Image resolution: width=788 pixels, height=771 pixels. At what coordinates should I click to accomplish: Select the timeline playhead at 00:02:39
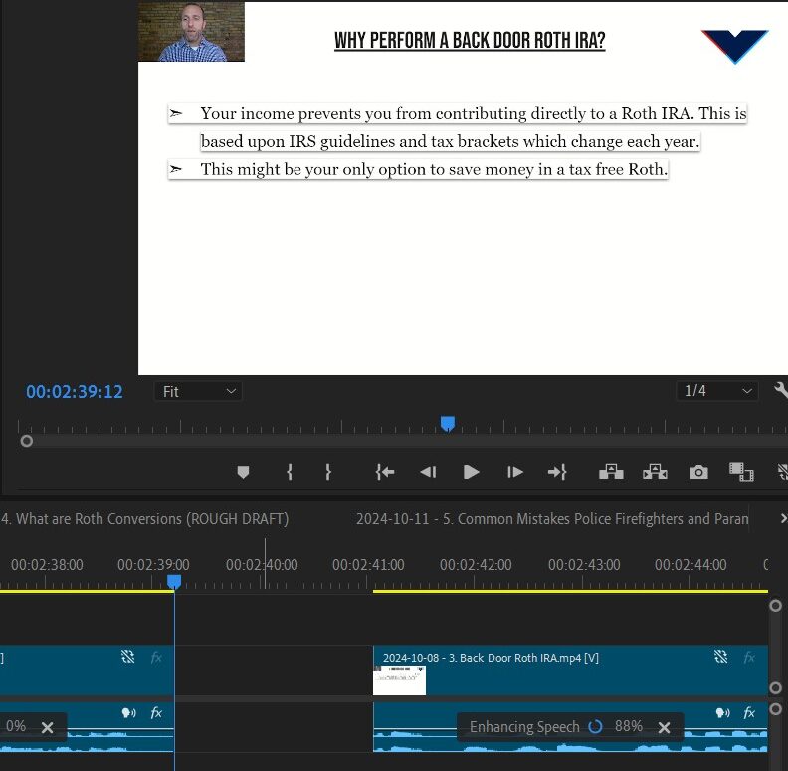click(174, 582)
